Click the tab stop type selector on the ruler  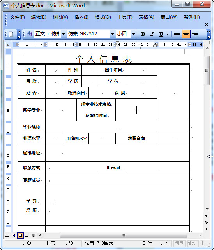pyautogui.click(x=8, y=45)
